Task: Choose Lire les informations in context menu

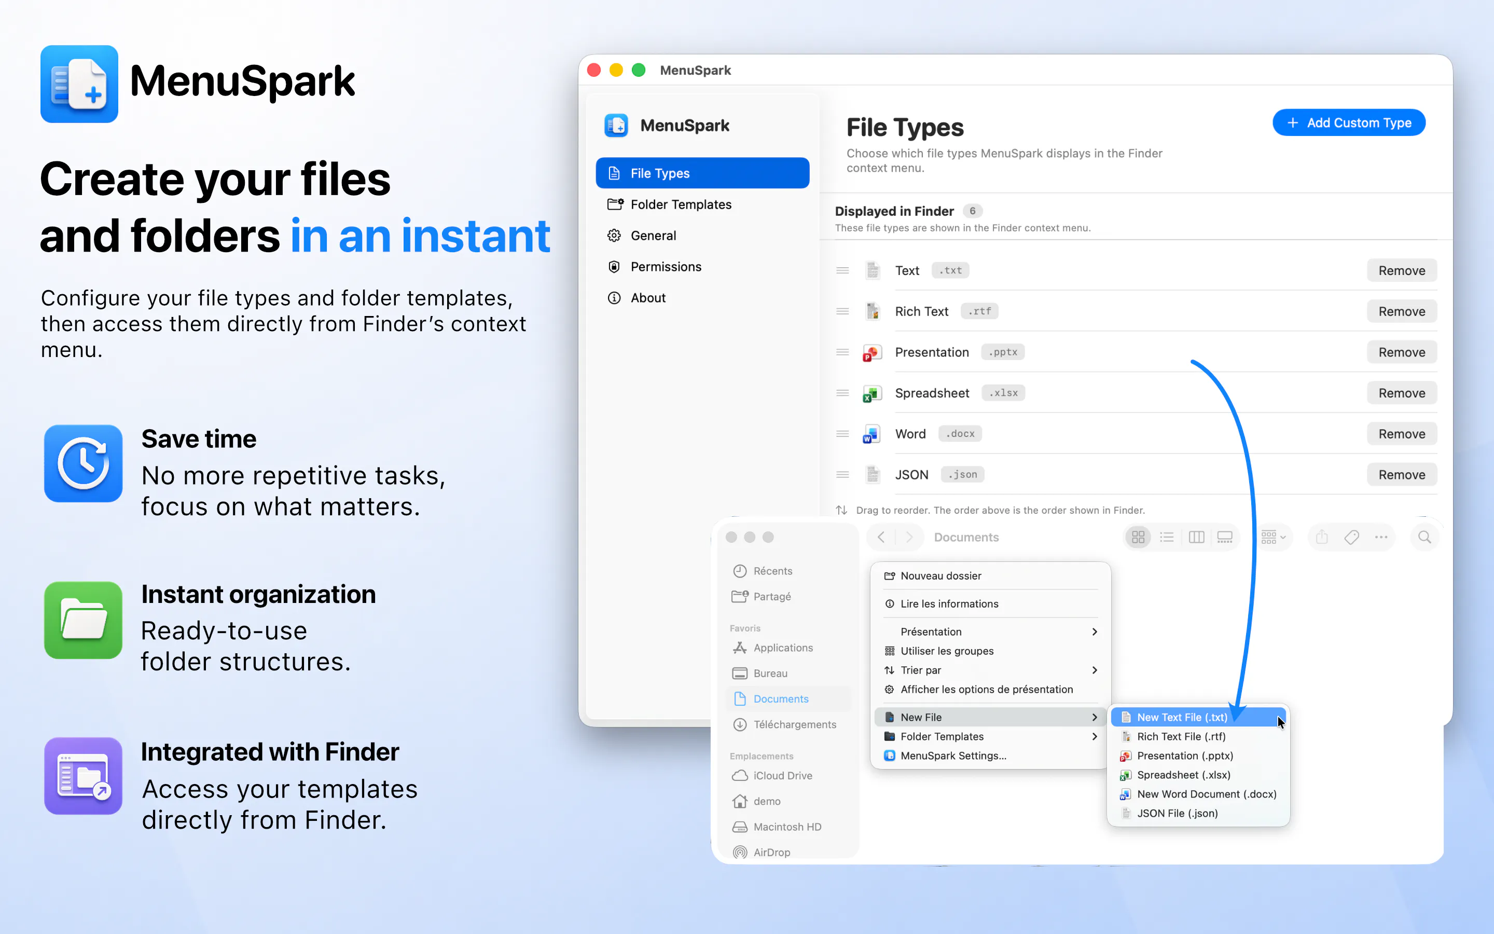Action: click(x=990, y=603)
